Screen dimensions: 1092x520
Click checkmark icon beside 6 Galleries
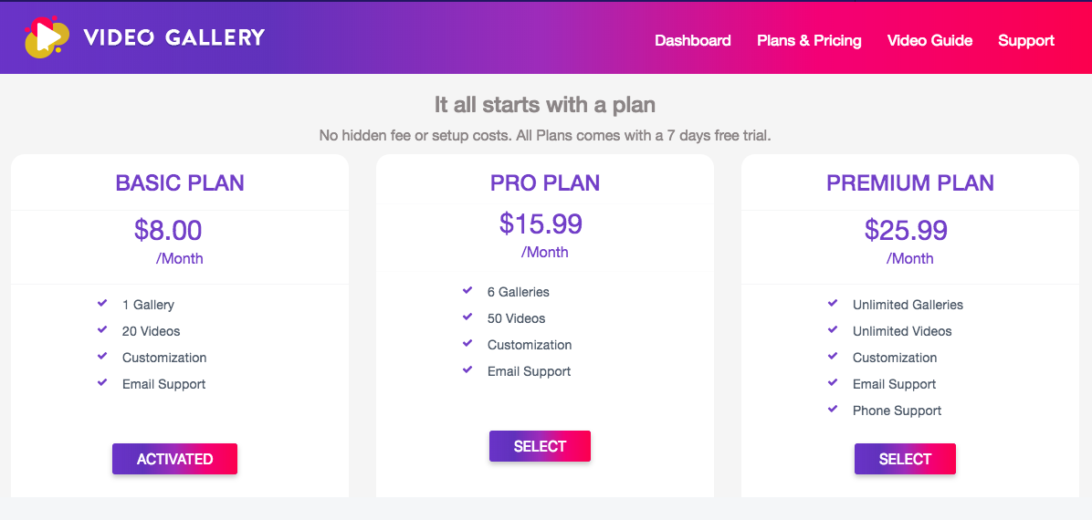[x=467, y=291]
